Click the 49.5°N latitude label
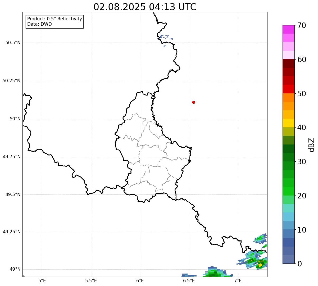 (x=13, y=194)
